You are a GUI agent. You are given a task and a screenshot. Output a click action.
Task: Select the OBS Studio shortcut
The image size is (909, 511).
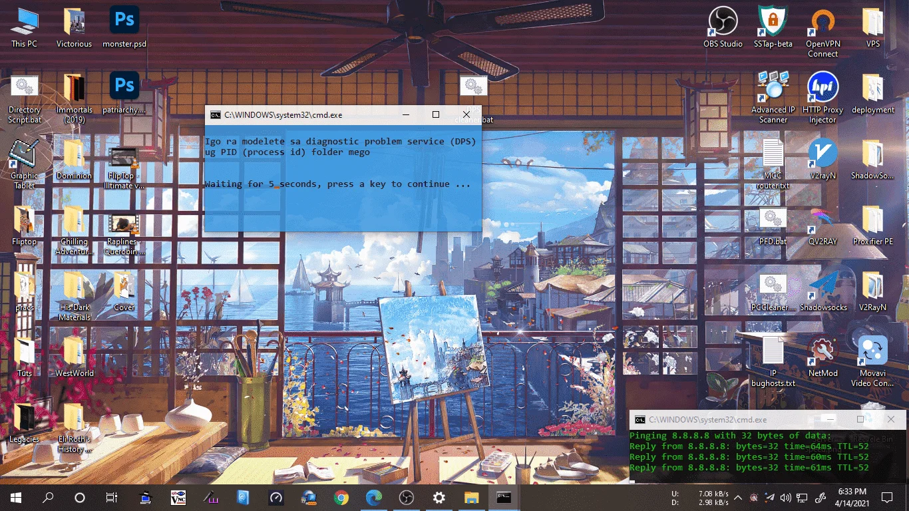723,28
